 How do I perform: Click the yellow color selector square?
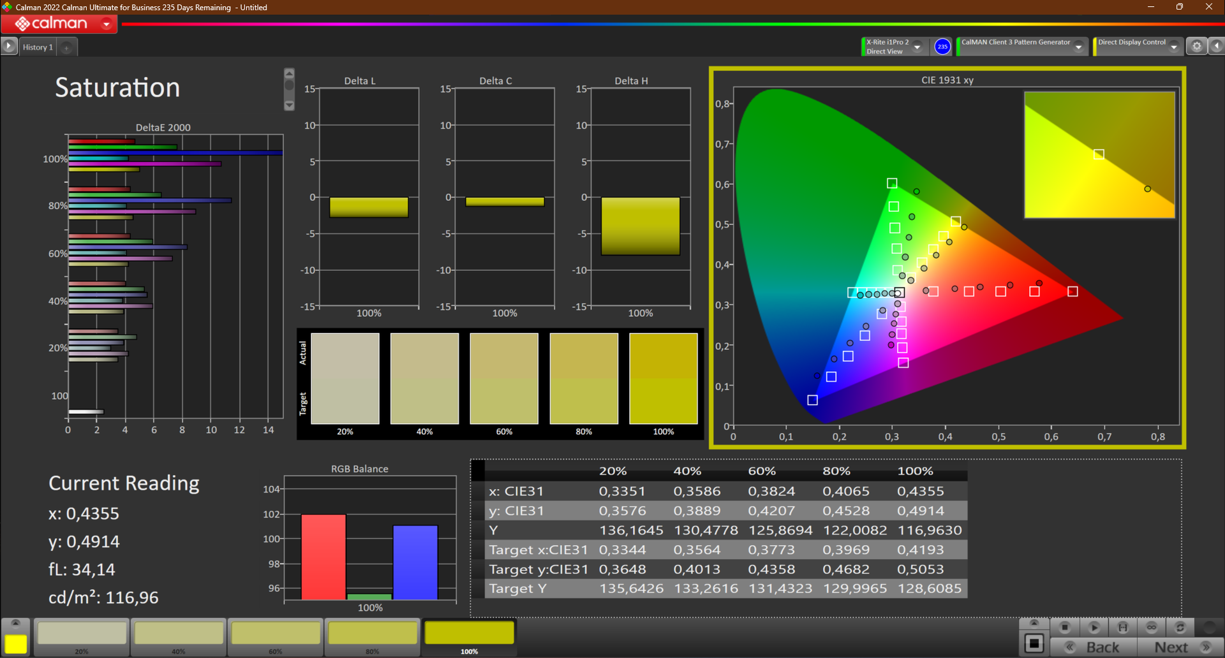pos(16,644)
